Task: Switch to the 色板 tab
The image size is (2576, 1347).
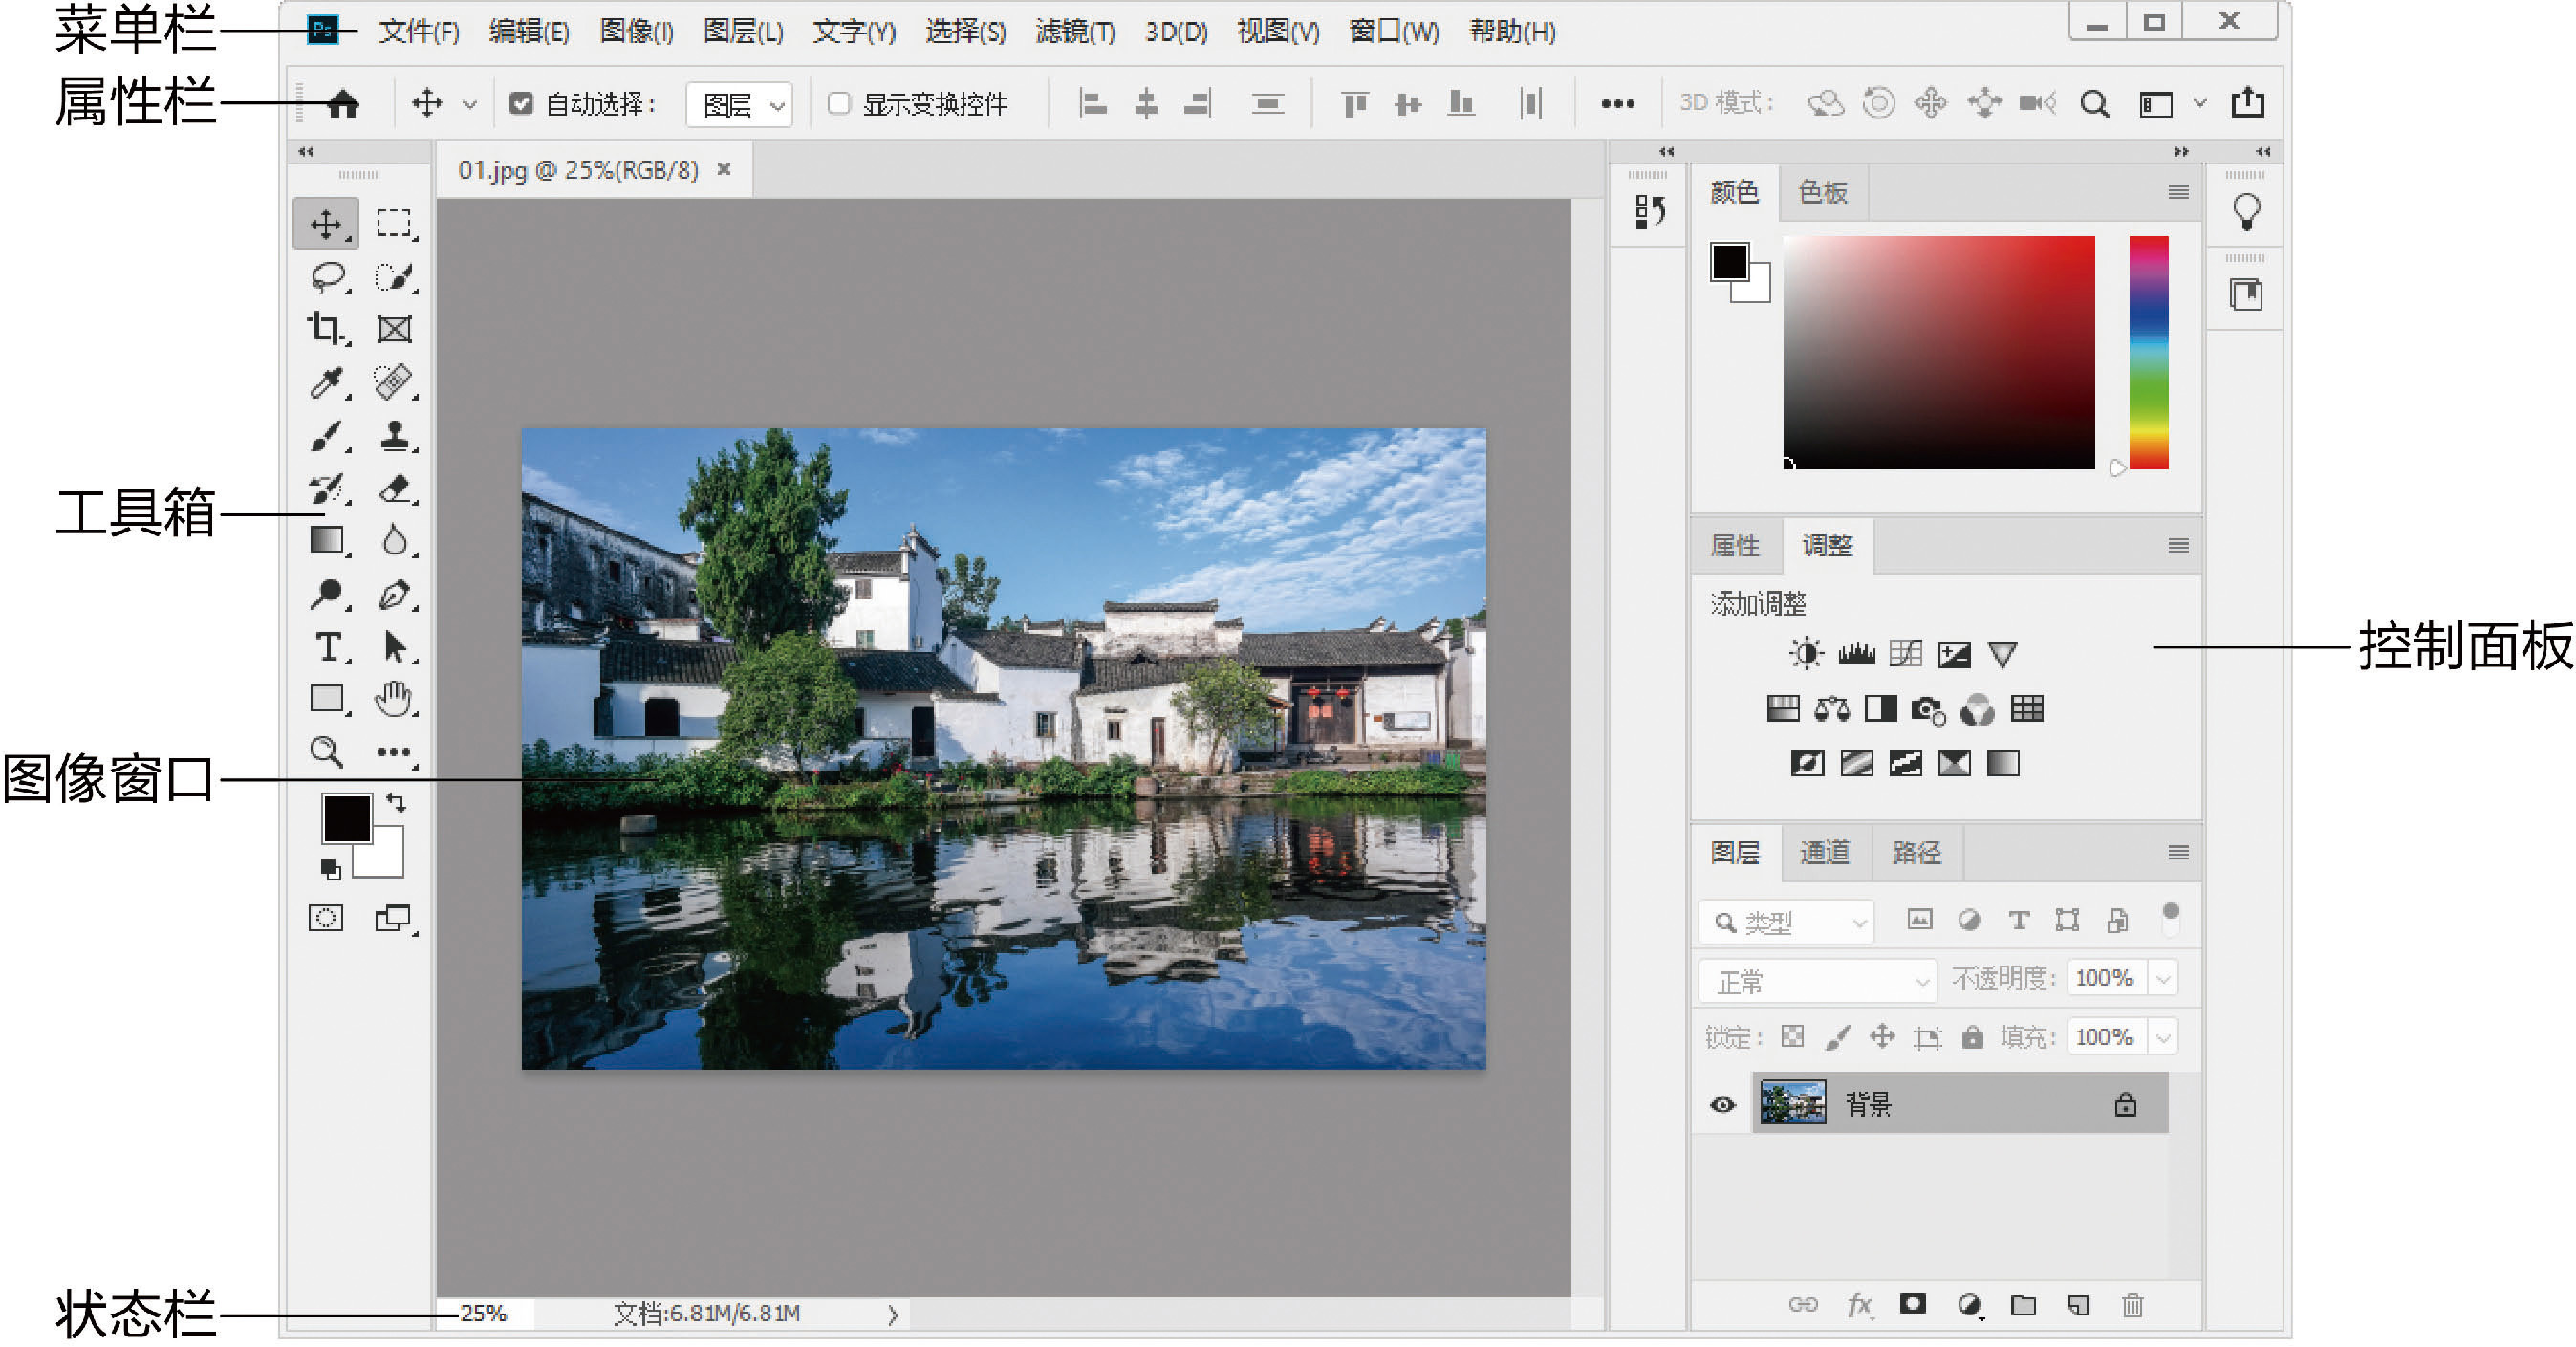Action: (1822, 192)
